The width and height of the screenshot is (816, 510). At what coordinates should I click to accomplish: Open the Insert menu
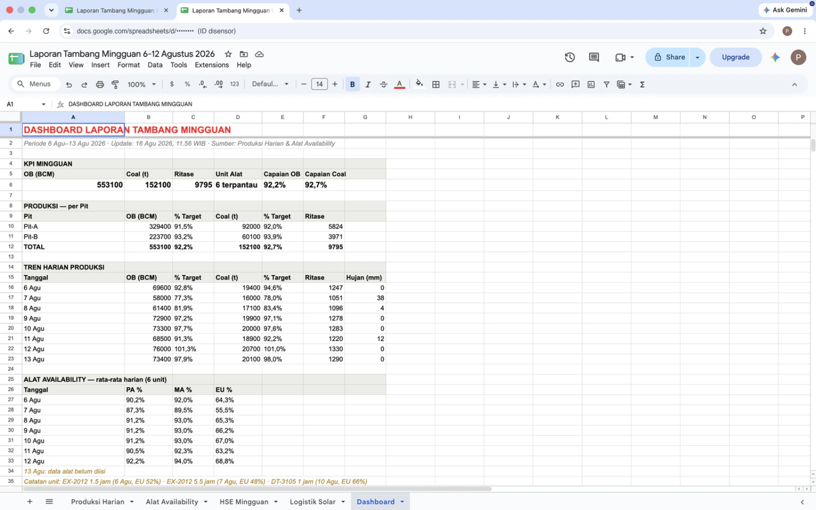click(100, 65)
